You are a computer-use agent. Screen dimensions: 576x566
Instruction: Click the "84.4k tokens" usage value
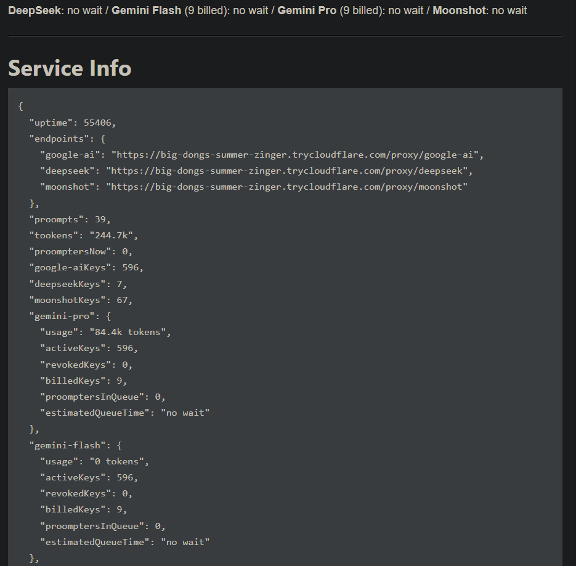(x=128, y=333)
